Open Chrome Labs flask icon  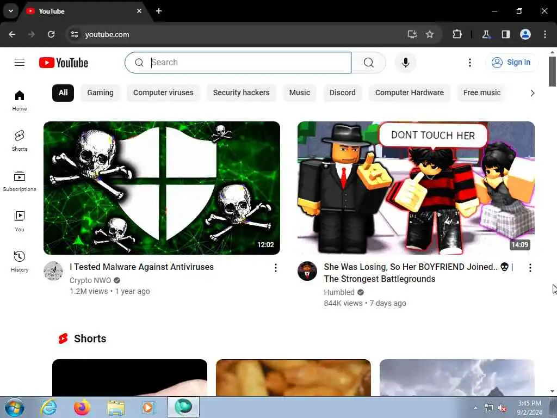[x=486, y=34]
